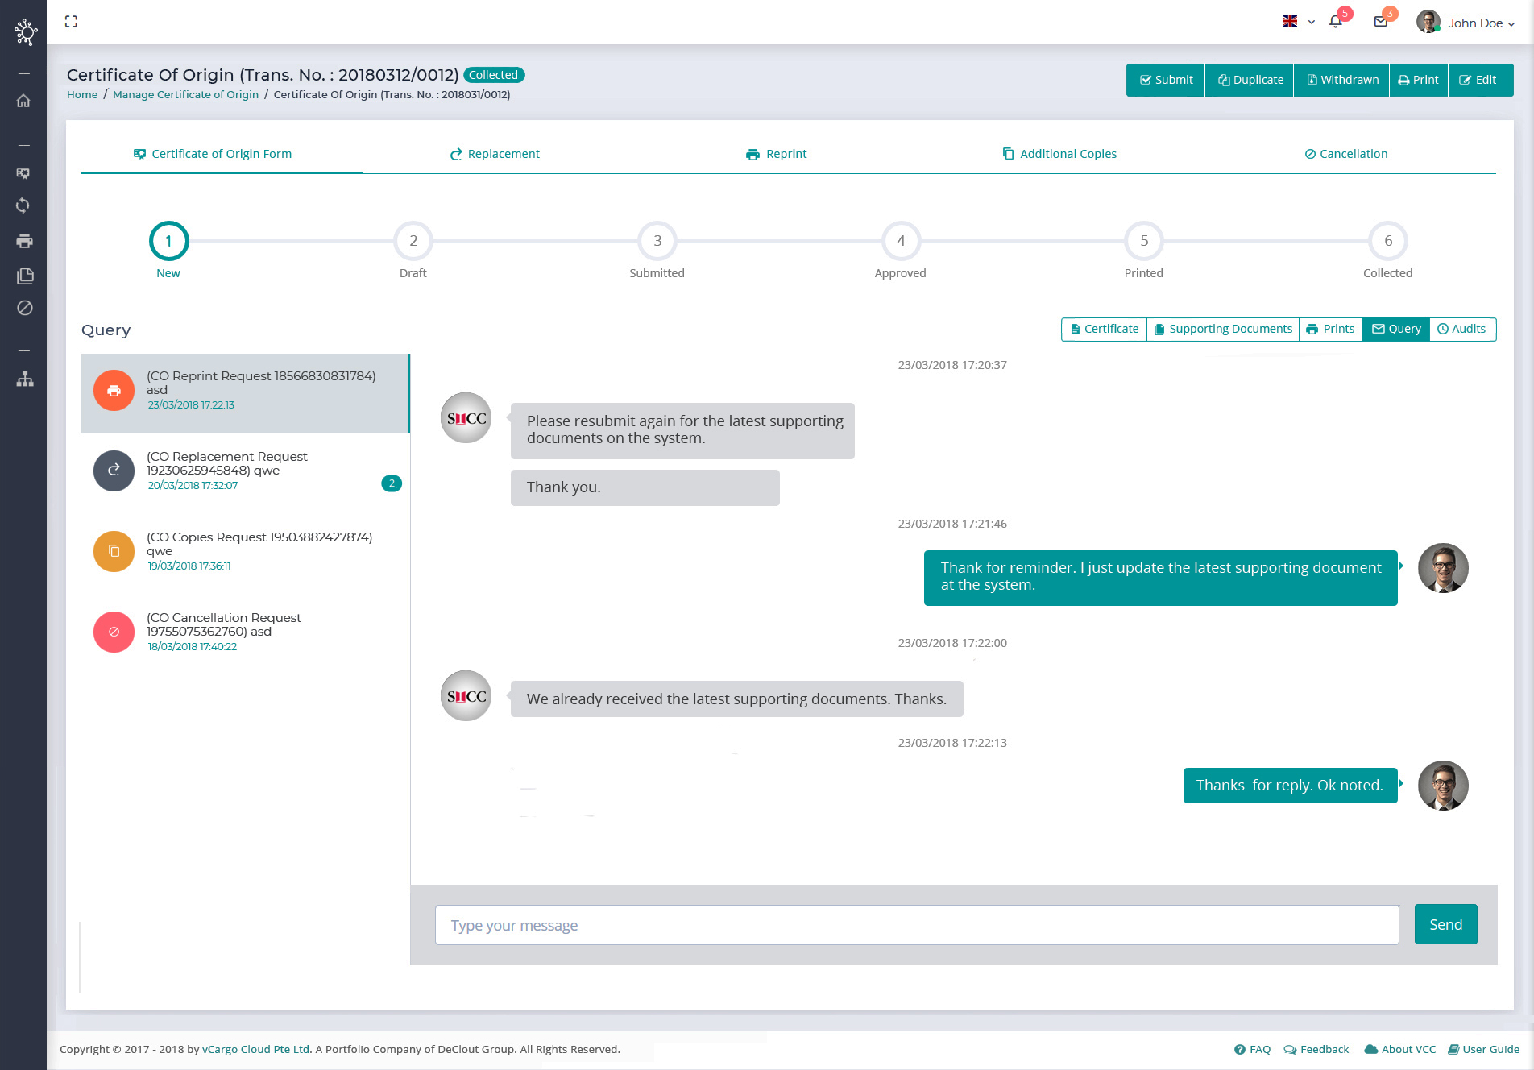This screenshot has width=1534, height=1070.
Task: Open the John Doe user menu
Action: (x=1466, y=23)
